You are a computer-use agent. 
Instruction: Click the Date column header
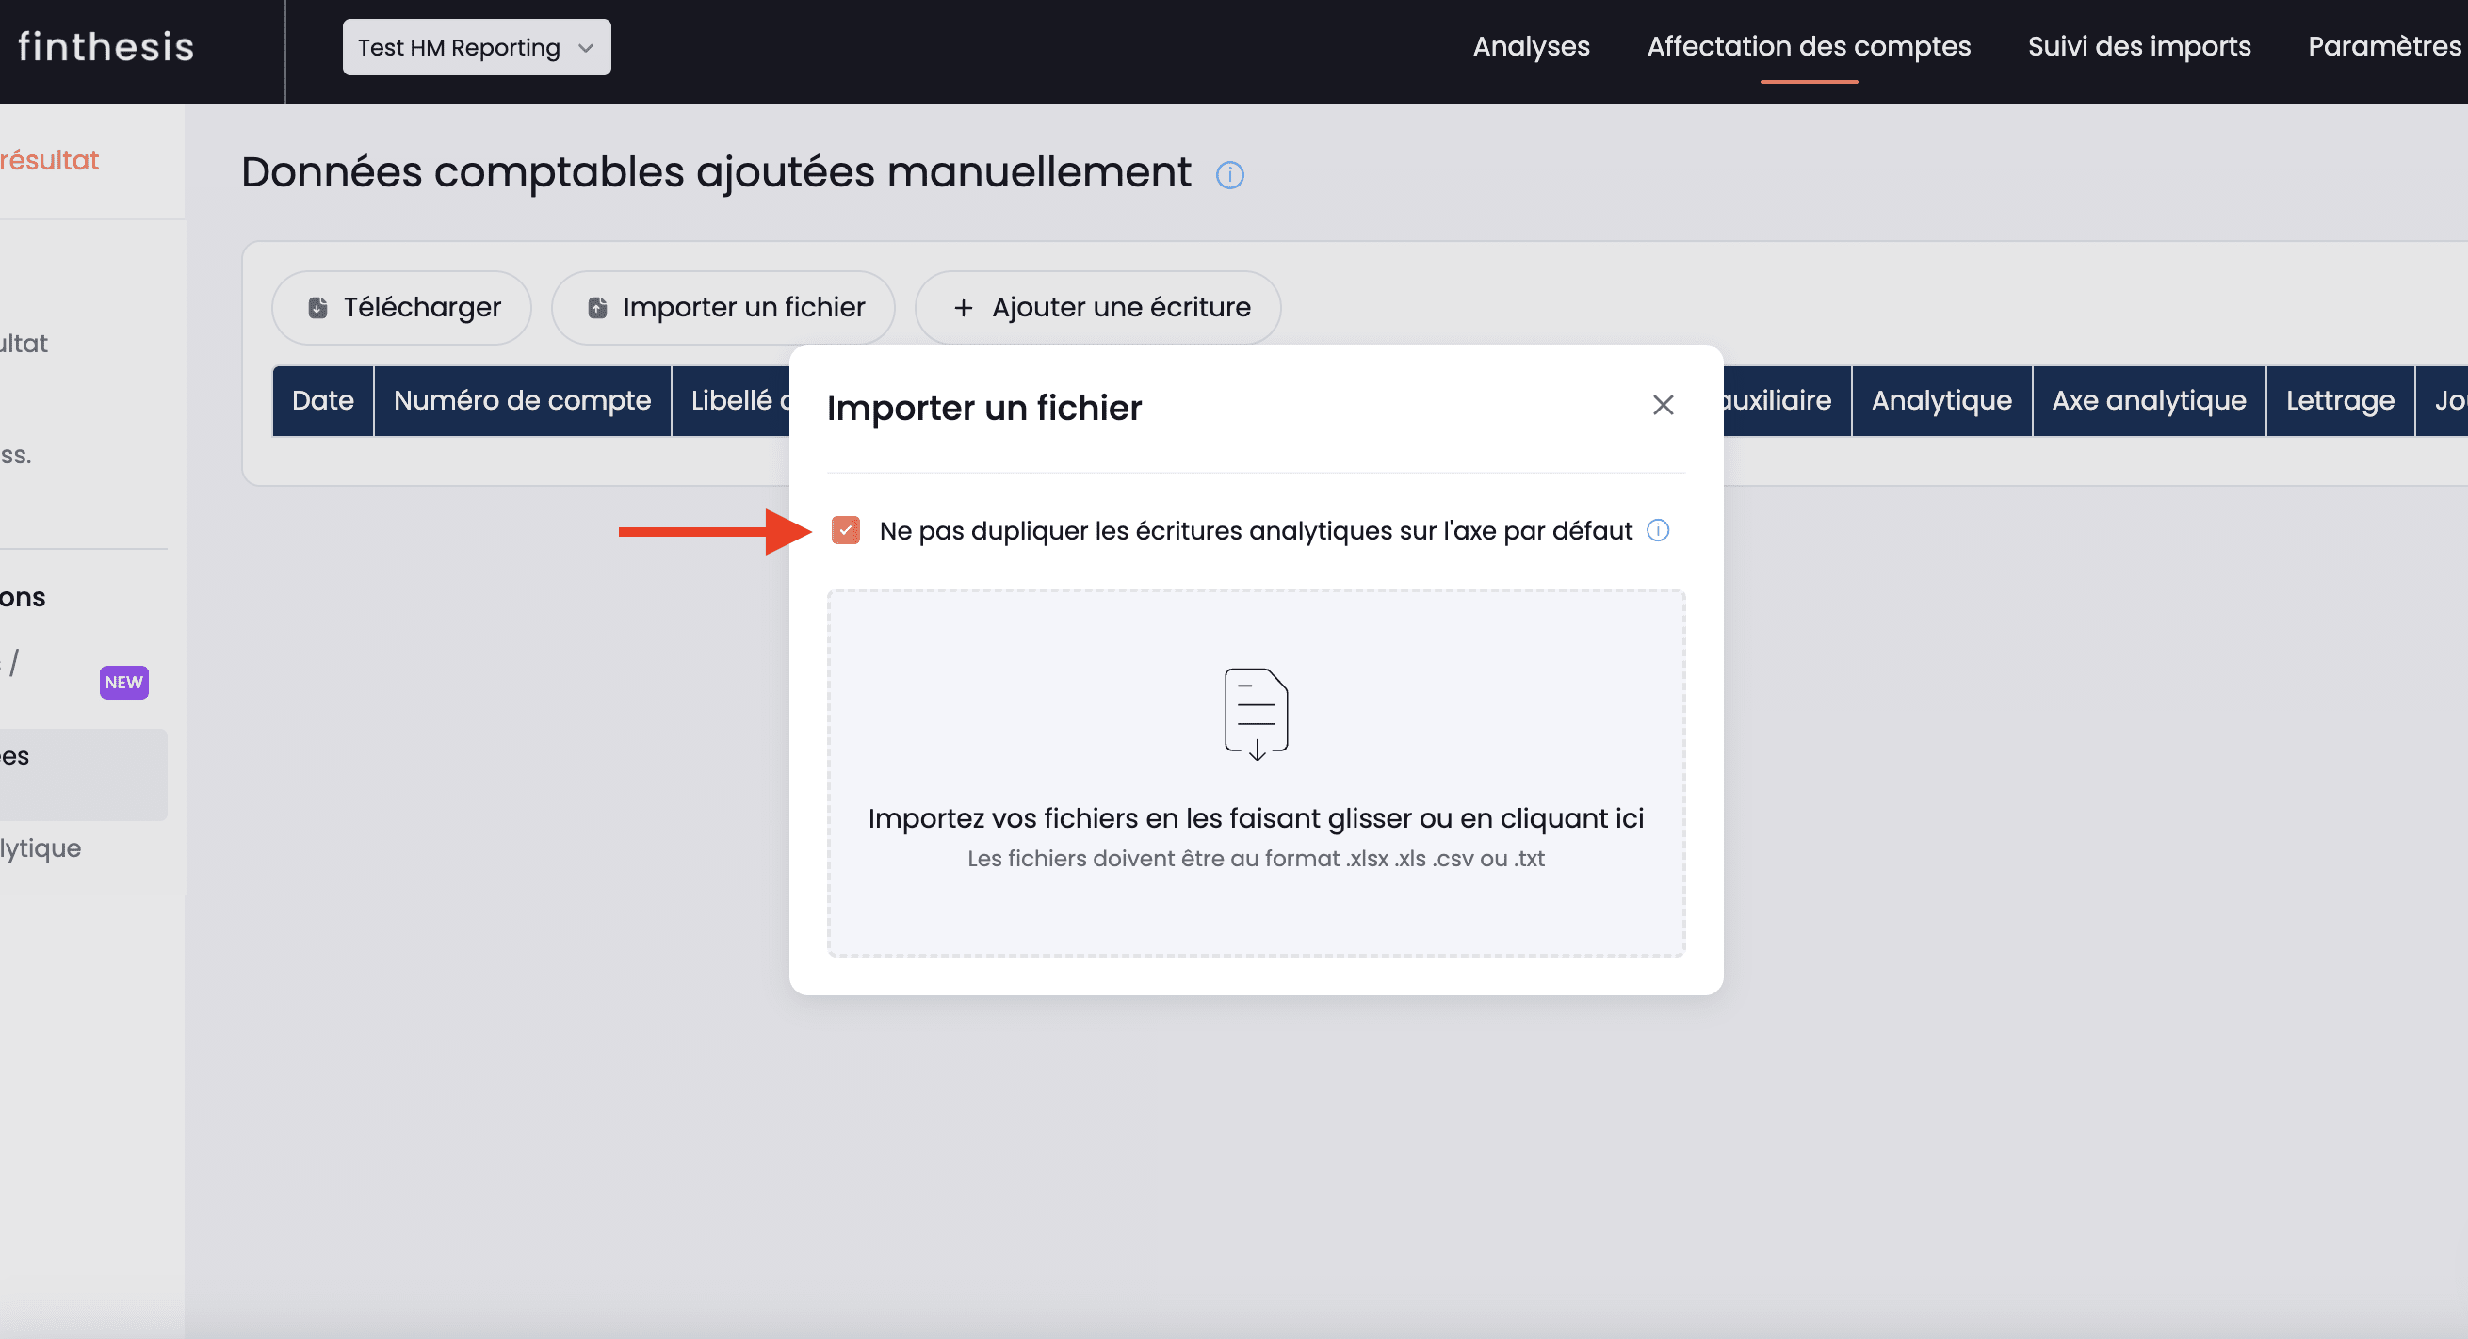pyautogui.click(x=323, y=400)
